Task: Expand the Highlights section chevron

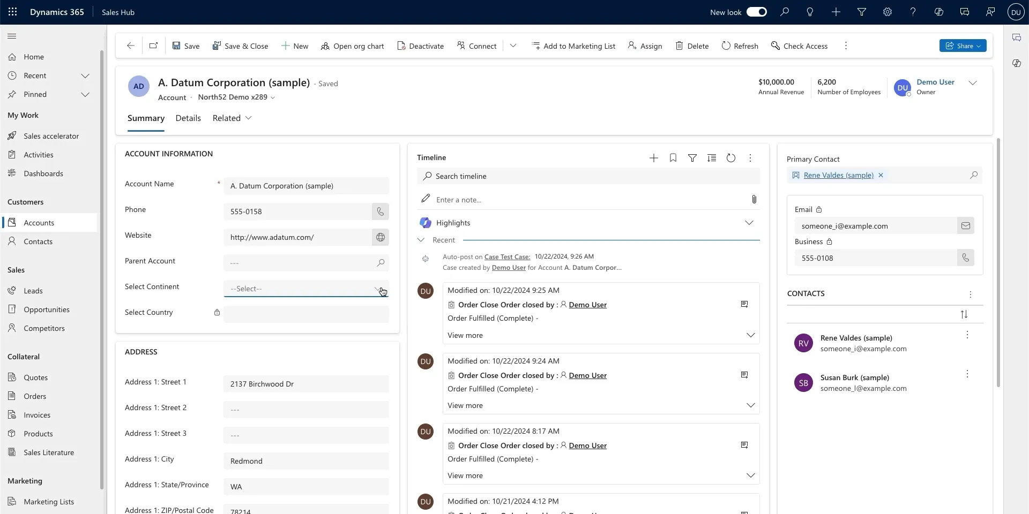Action: tap(749, 223)
